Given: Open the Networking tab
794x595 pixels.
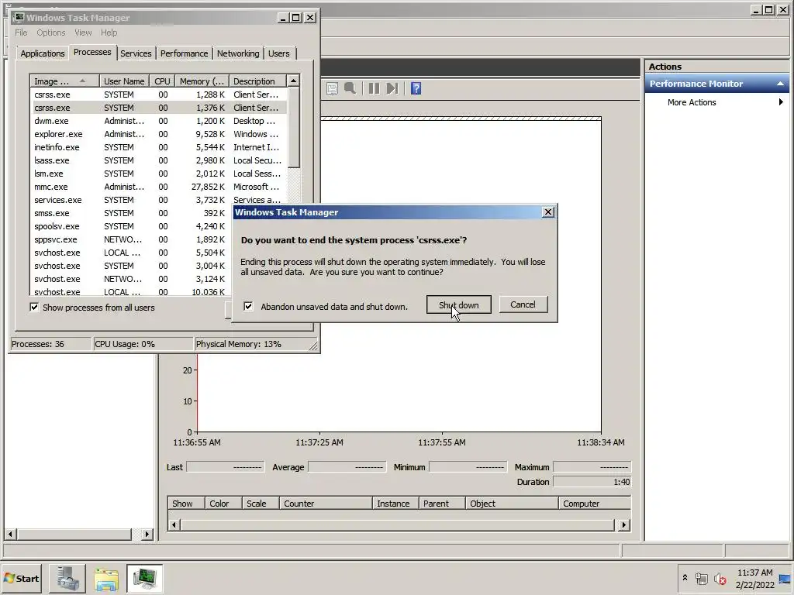Looking at the screenshot, I should (x=238, y=53).
